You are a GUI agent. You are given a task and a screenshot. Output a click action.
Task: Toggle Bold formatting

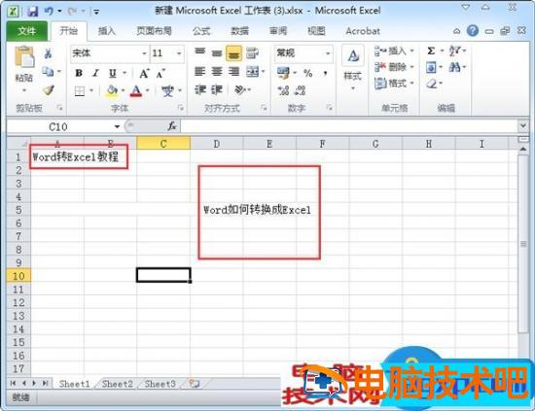(79, 73)
